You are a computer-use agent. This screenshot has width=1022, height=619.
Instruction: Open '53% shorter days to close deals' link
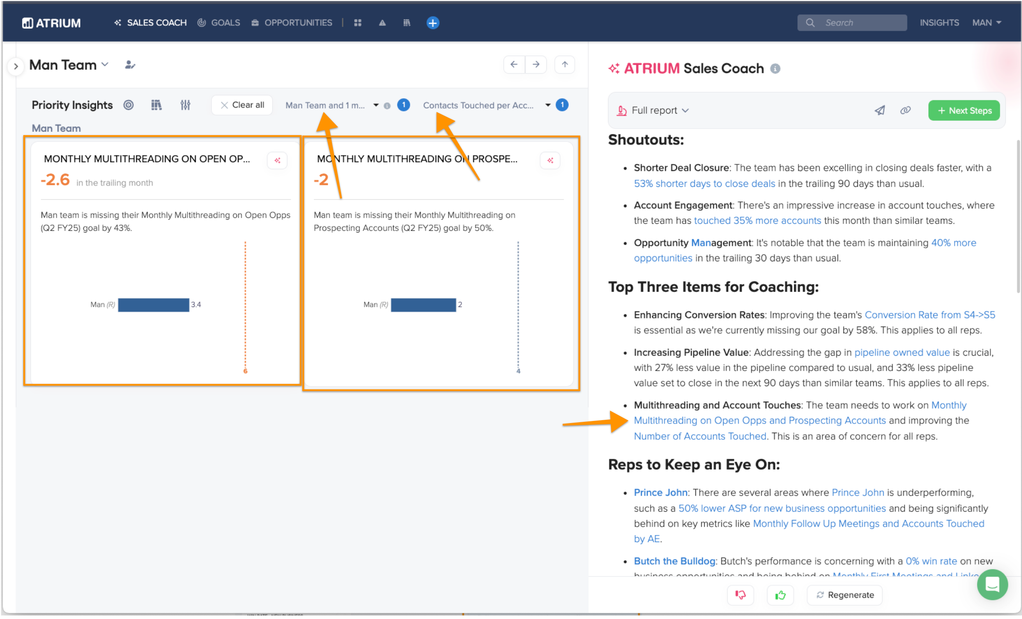[704, 183]
